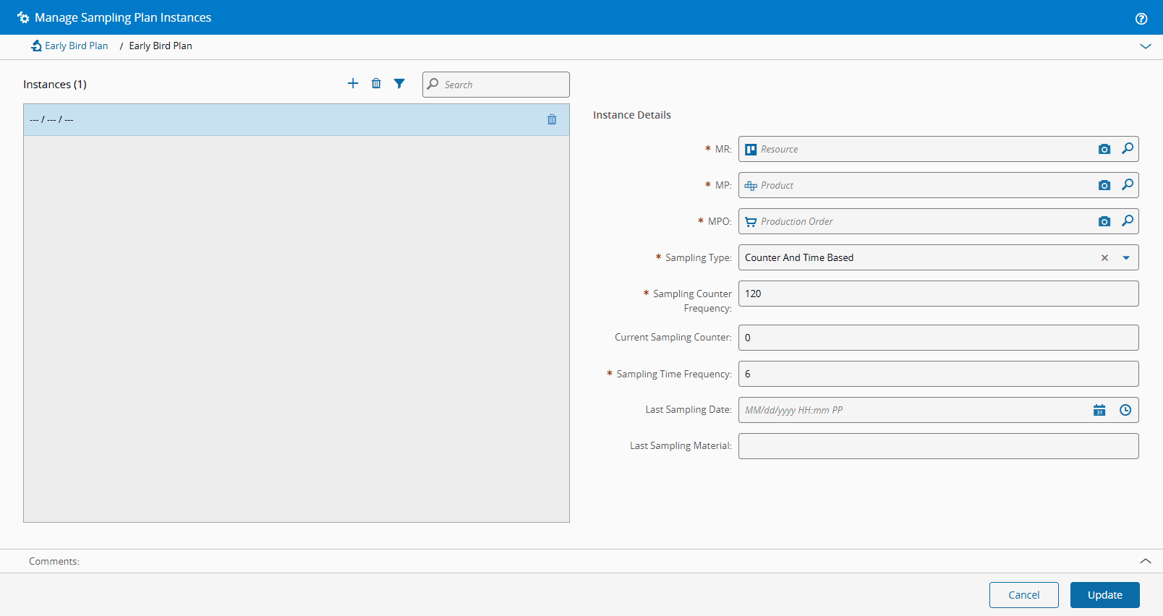Click the trash icon in Instances toolbar
This screenshot has height=616, width=1163.
pyautogui.click(x=376, y=83)
